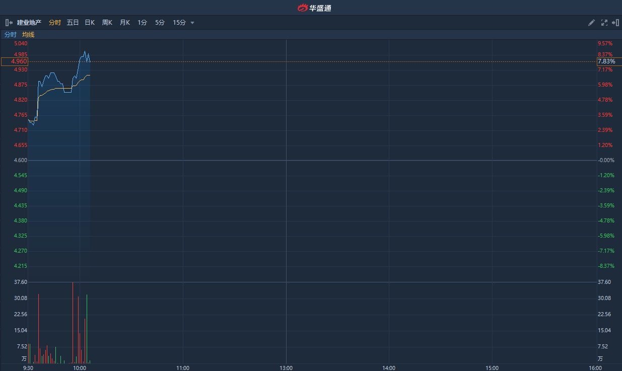Image resolution: width=622 pixels, height=371 pixels.
Task: Click the 华盛通 logo in title bar
Action: click(x=314, y=8)
